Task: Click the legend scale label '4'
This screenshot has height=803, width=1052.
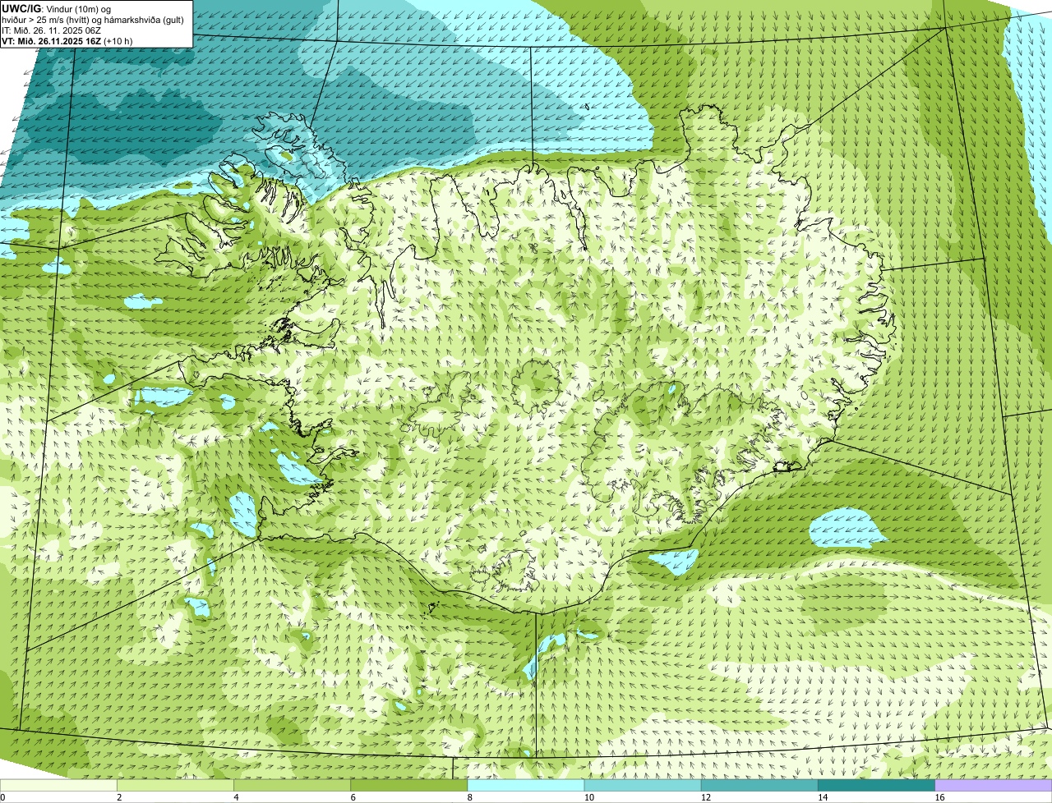Action: click(236, 797)
